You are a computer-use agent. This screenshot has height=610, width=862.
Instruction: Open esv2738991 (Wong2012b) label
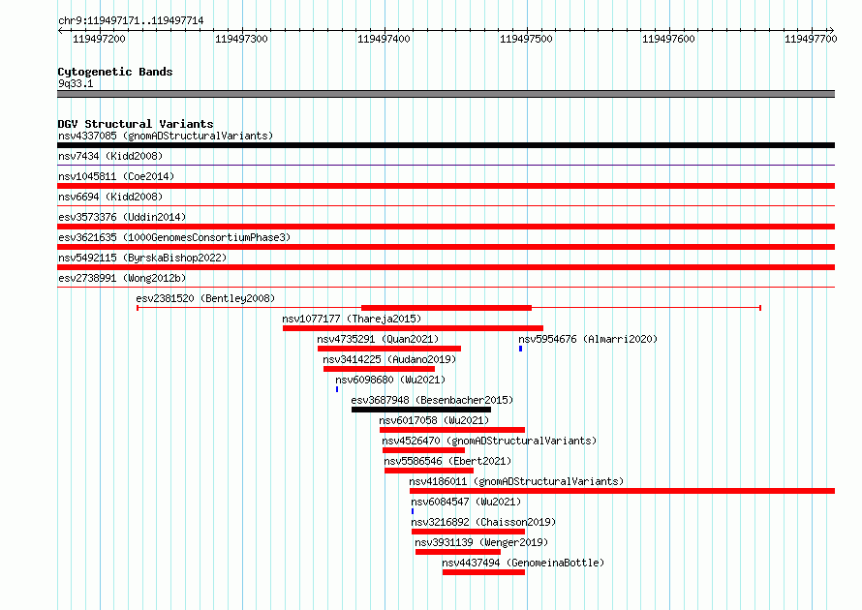122,278
